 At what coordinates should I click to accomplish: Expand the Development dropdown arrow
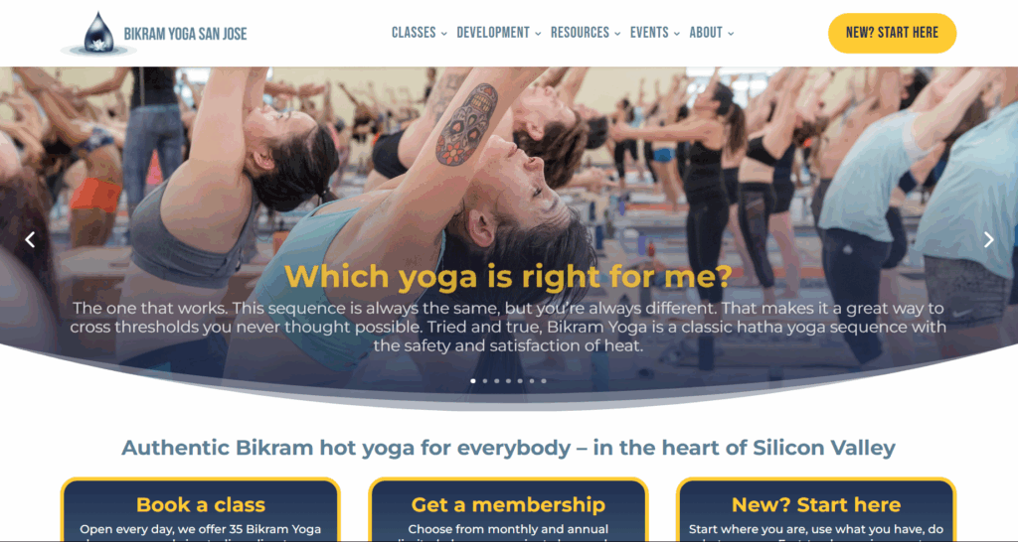[x=538, y=34]
